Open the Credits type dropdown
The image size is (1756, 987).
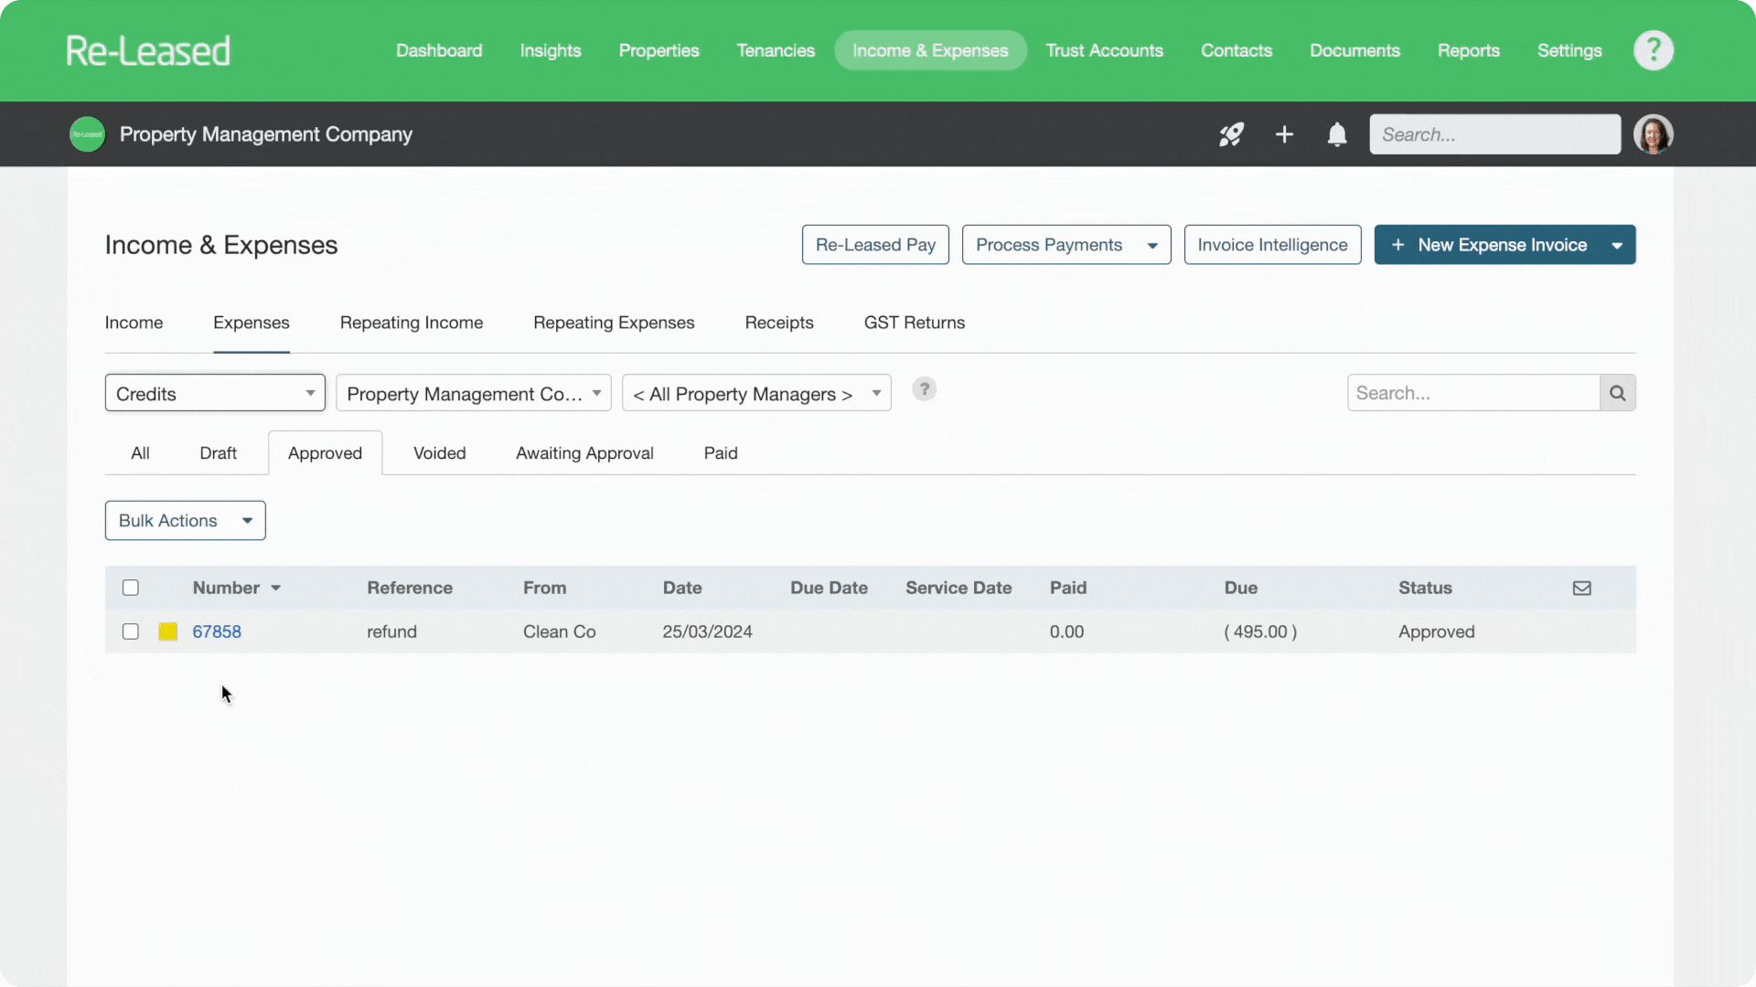(215, 393)
